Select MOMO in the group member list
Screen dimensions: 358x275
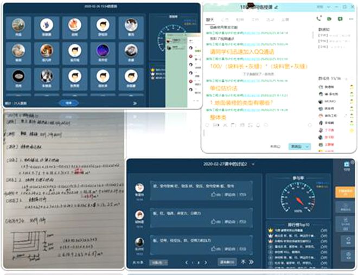tap(330, 101)
